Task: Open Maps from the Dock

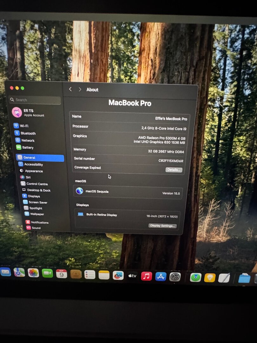Action: click(19, 272)
